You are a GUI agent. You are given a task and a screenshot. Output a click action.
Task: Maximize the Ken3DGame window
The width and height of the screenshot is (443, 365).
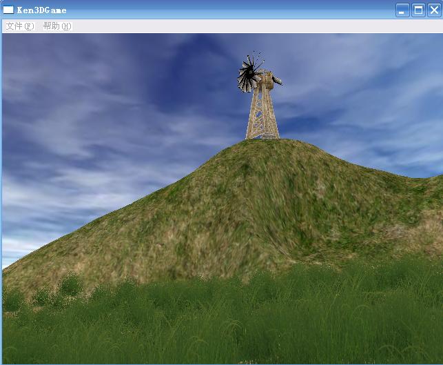[418, 10]
